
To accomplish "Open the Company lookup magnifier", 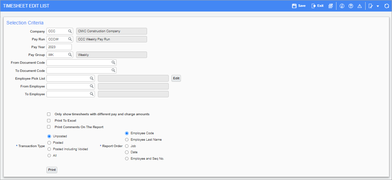I will point(70,31).
